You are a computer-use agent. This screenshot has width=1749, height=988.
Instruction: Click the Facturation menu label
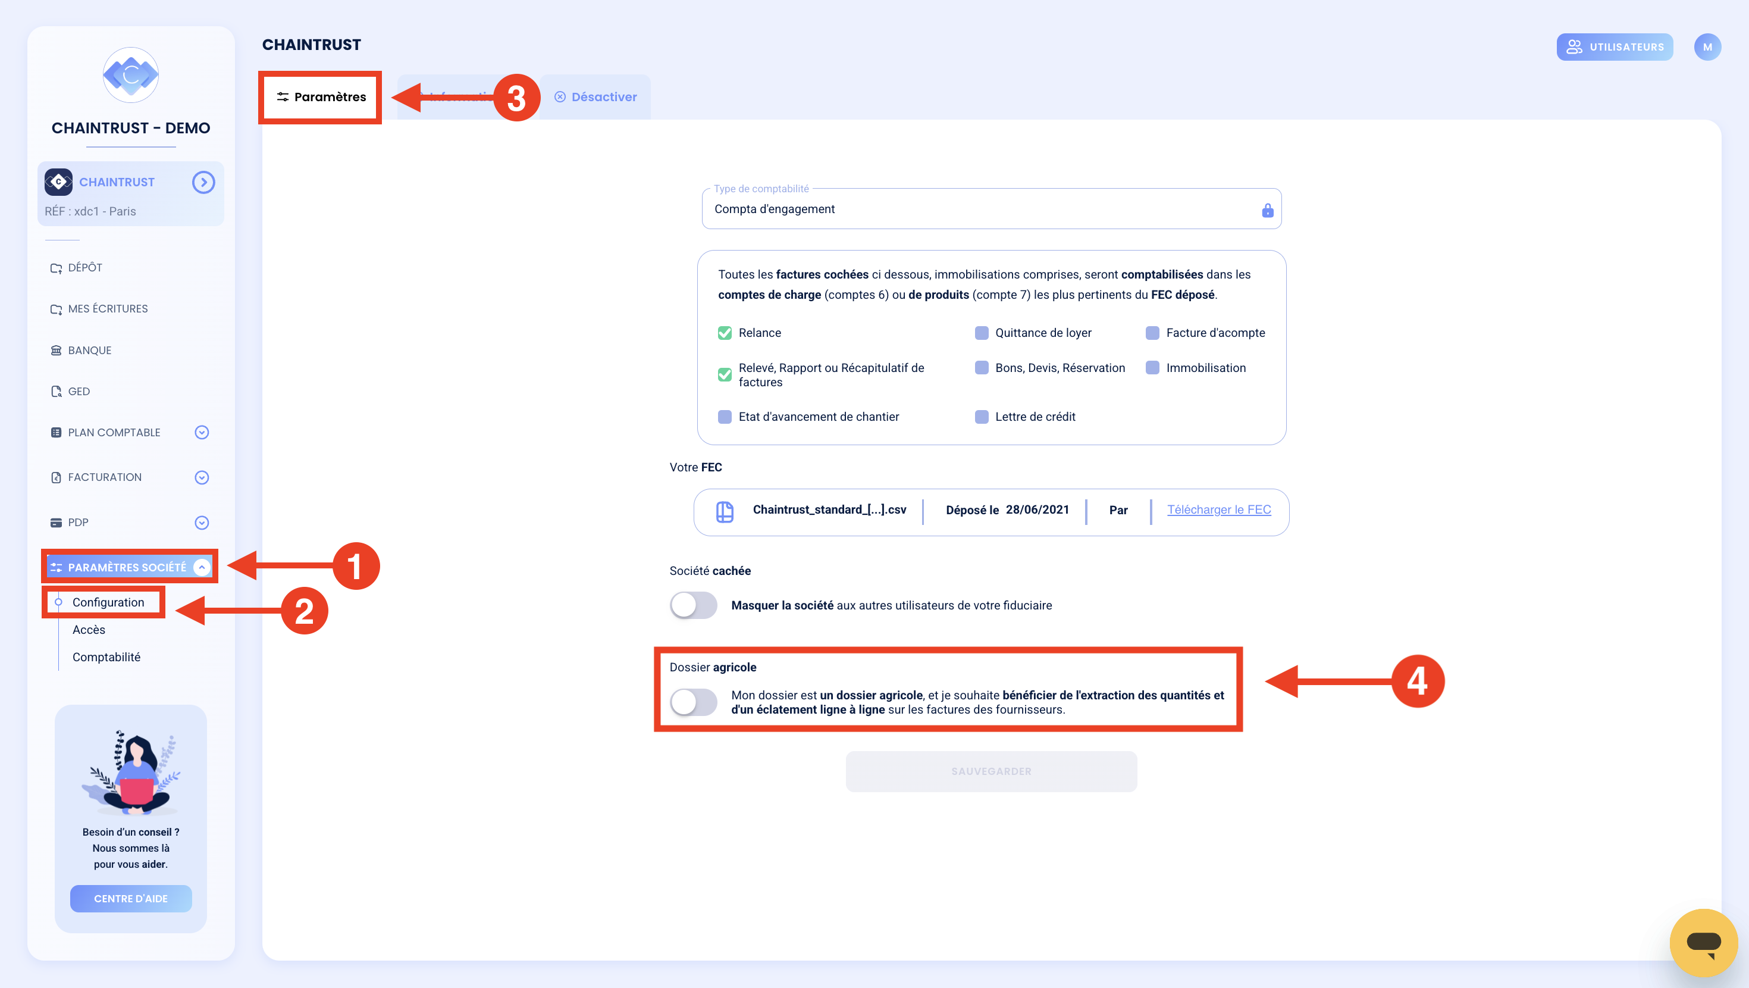click(105, 478)
